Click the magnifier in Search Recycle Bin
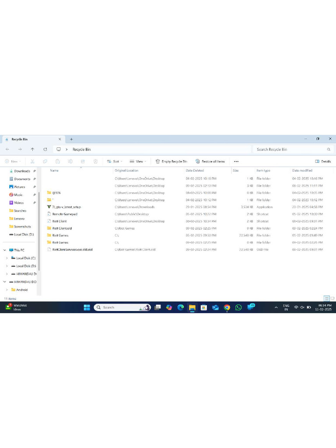Screen dimensions: 336x448 click(329, 150)
